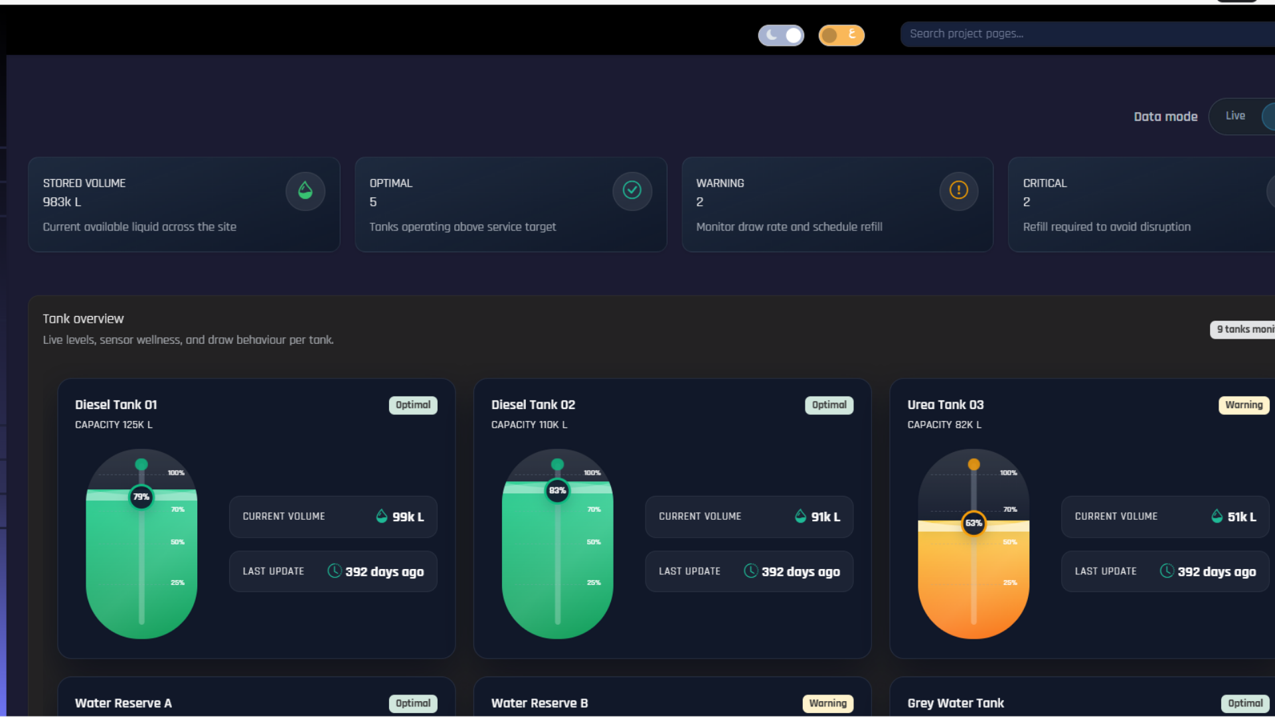Toggle the dark mode moon switch
Image resolution: width=1275 pixels, height=717 pixels.
(781, 35)
